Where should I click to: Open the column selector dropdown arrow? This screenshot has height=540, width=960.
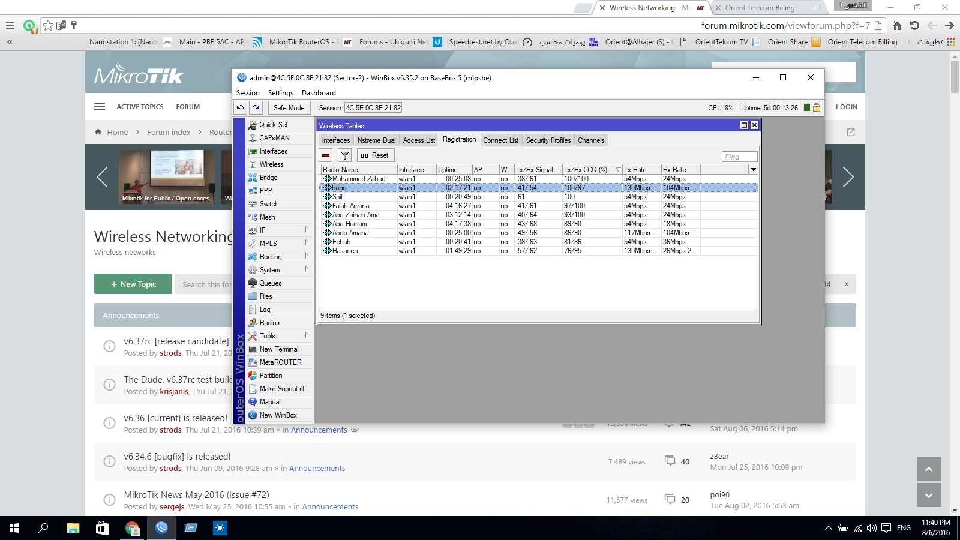pyautogui.click(x=753, y=170)
